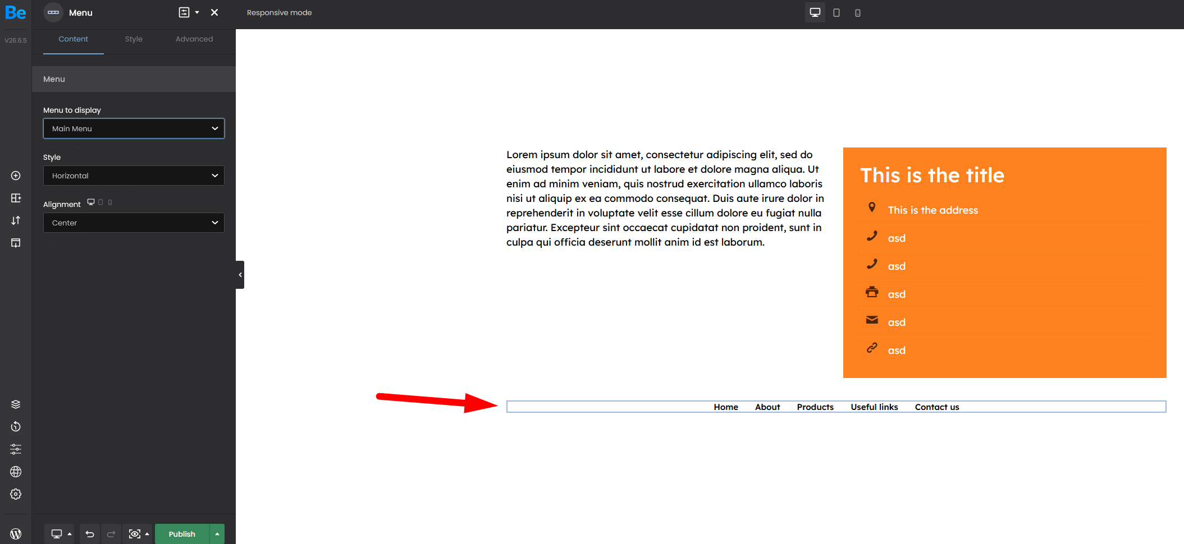This screenshot has height=544, width=1184.
Task: Click the map pin address icon
Action: [872, 208]
